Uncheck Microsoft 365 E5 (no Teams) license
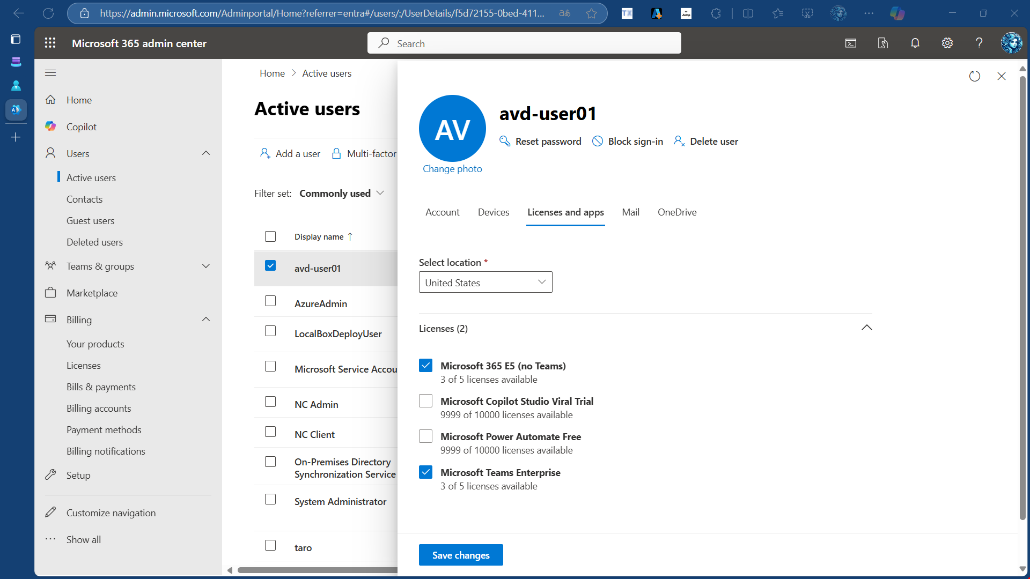 pyautogui.click(x=425, y=366)
